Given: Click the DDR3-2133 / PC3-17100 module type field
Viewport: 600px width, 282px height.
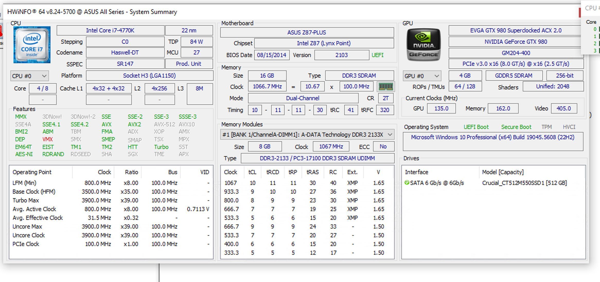Looking at the screenshot, I should (x=317, y=158).
